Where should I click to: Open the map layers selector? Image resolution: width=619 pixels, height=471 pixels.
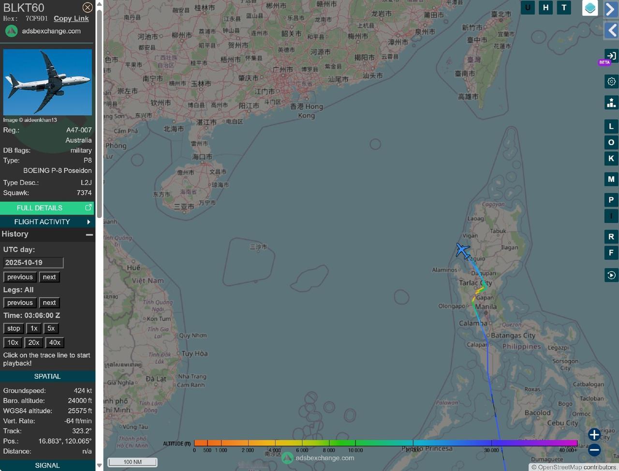pos(590,8)
